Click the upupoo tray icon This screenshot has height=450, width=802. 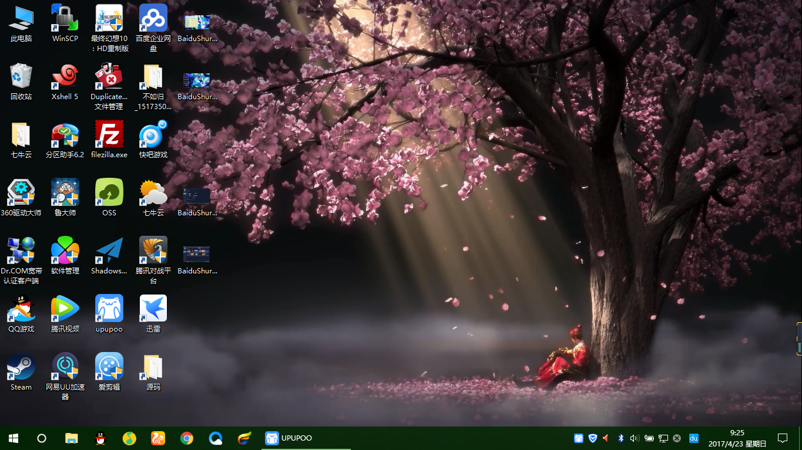tap(579, 438)
